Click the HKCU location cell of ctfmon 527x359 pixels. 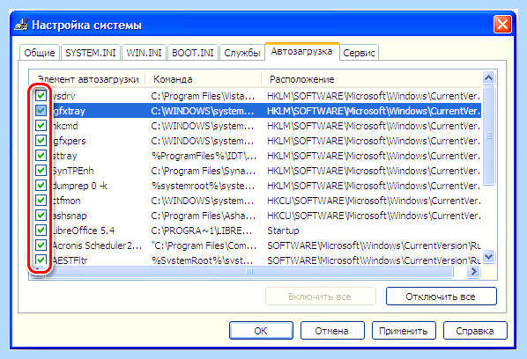(x=374, y=201)
